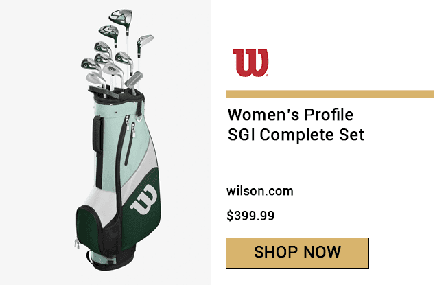Select the hybrid club on the right

(145, 42)
